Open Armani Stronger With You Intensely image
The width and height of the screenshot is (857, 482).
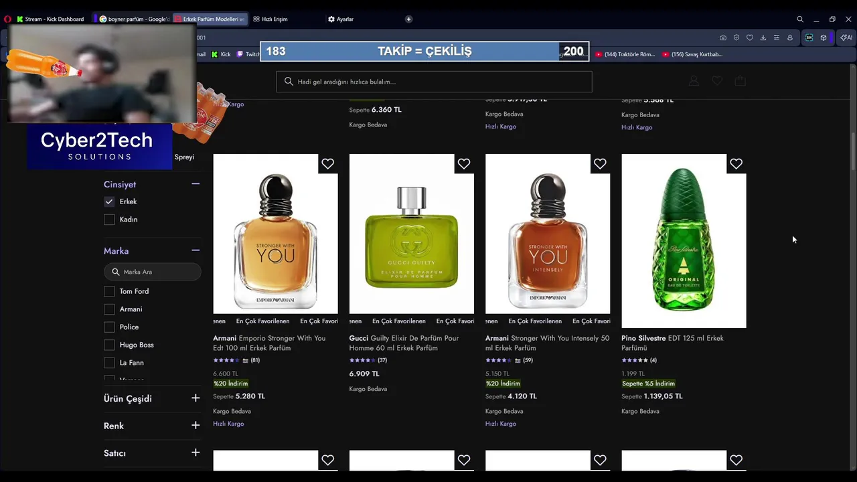[548, 234]
